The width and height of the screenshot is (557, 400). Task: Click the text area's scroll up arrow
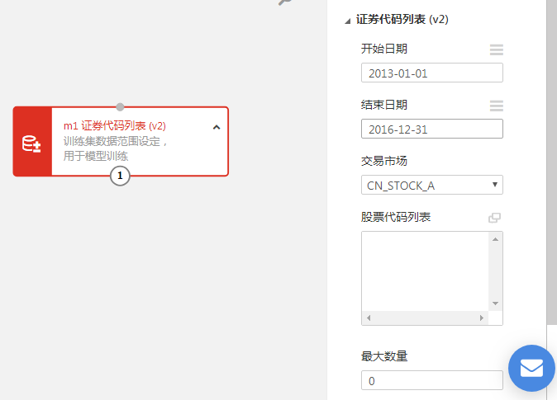[x=495, y=239]
